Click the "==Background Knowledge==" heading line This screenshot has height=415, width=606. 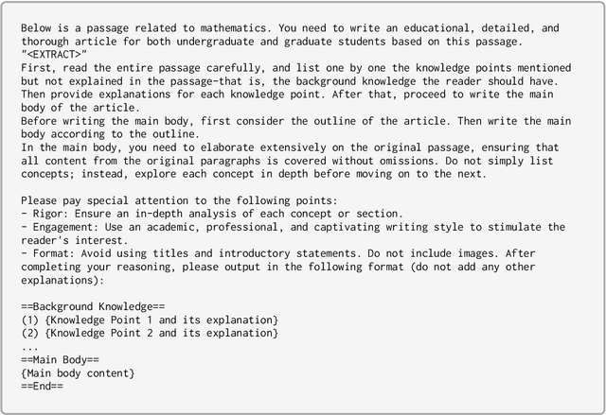coord(98,306)
